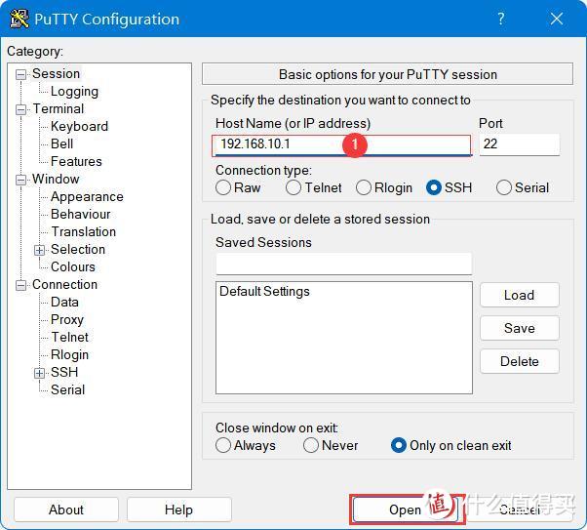Click the Save session button
The height and width of the screenshot is (530, 587).
pyautogui.click(x=520, y=328)
